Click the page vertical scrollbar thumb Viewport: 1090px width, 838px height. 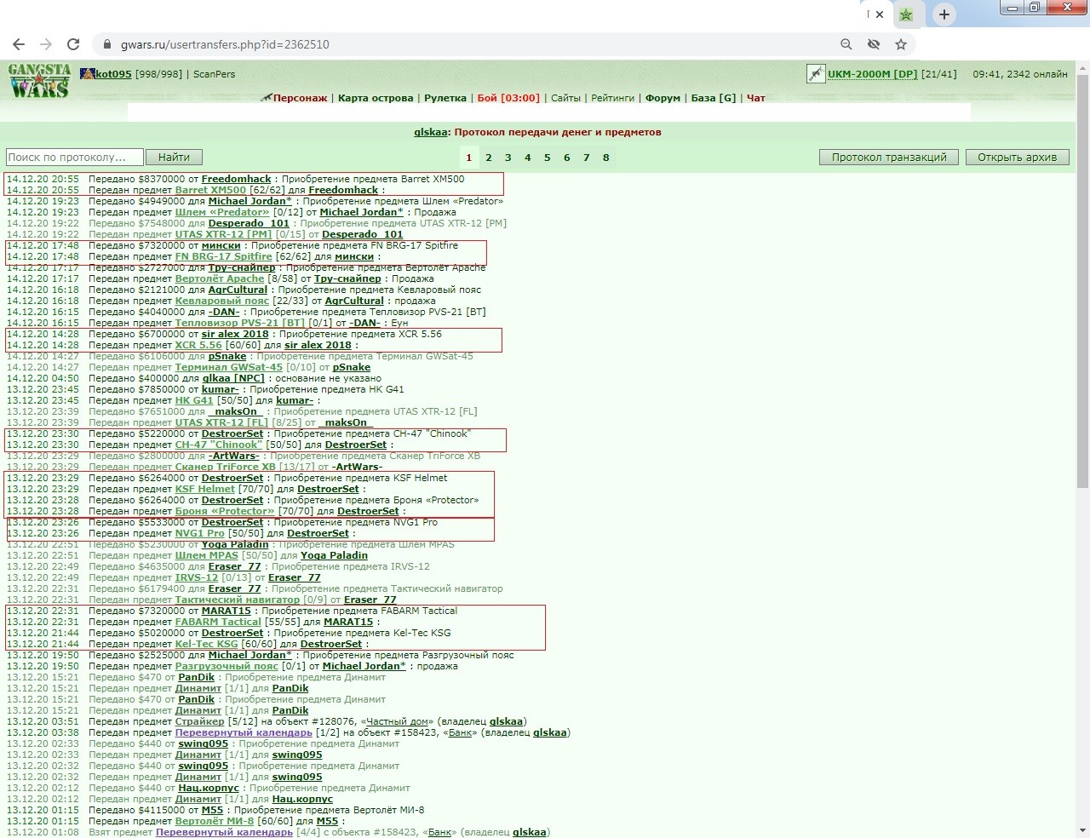point(1082,281)
